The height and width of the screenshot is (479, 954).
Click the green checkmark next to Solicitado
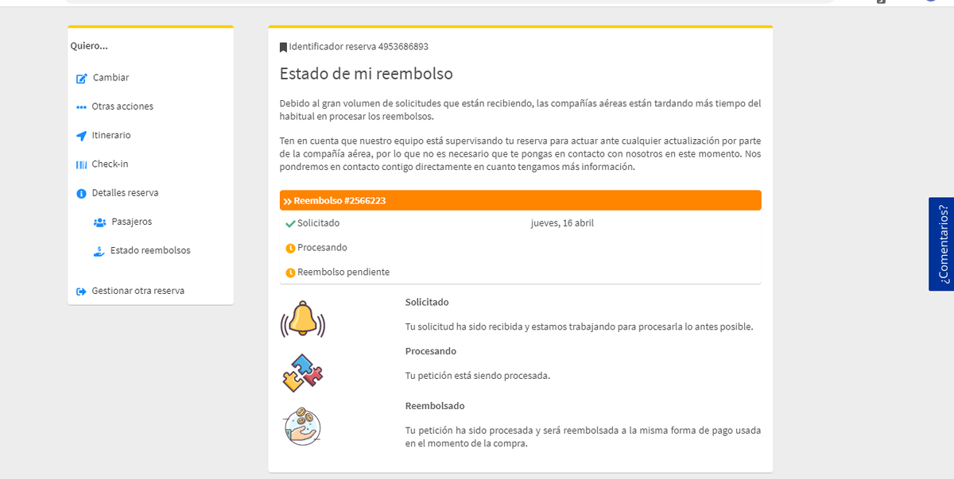click(x=290, y=224)
